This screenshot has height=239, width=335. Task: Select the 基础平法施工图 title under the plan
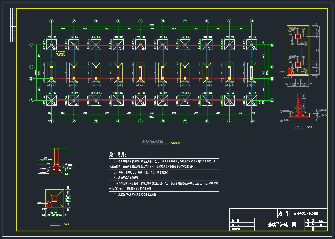[x=153, y=141]
